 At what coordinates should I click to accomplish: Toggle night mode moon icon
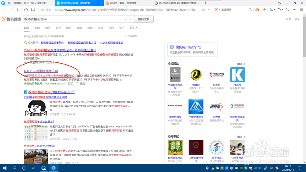287,9
